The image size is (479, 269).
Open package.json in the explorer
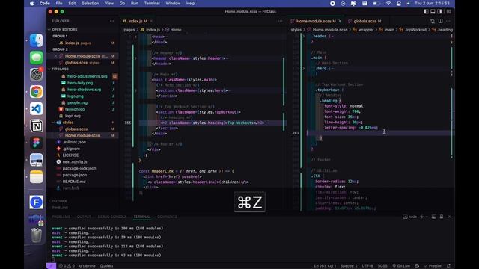point(75,175)
